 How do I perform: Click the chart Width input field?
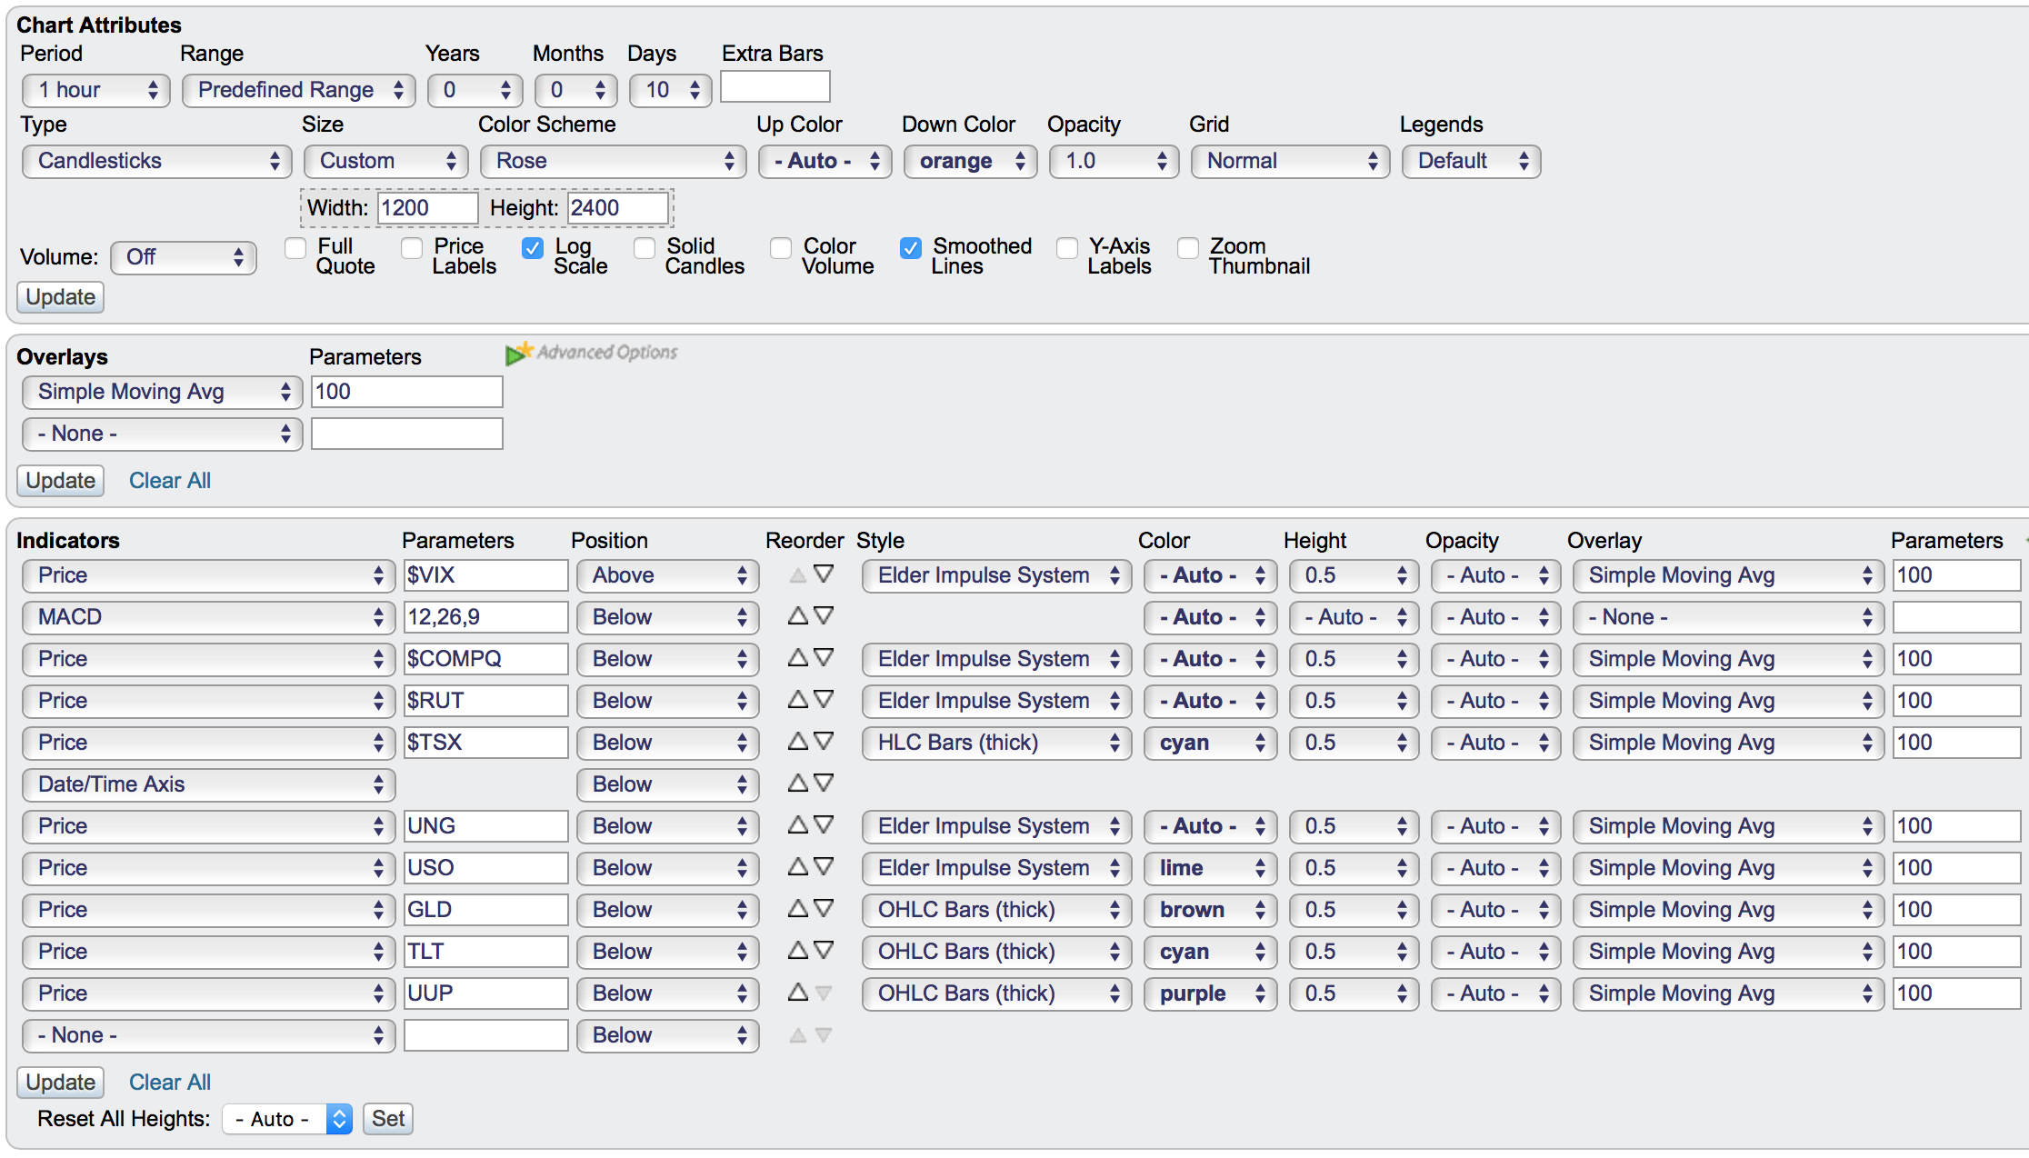tap(427, 208)
